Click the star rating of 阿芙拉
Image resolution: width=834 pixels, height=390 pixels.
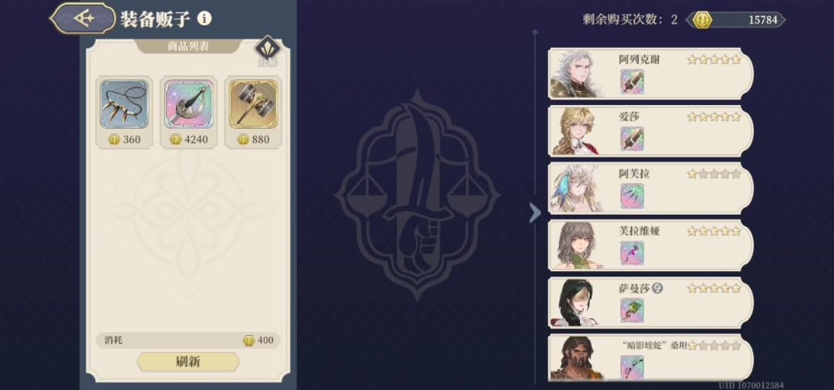coord(714,174)
